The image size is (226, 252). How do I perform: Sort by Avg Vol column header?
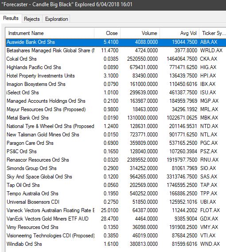coord(179,33)
